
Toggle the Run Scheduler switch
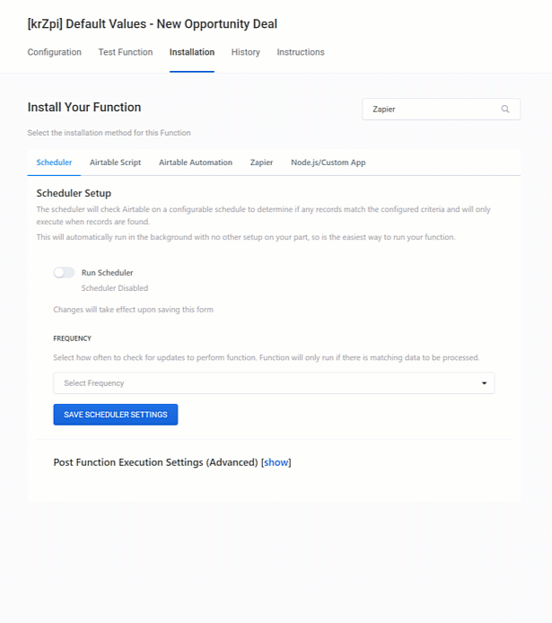64,273
